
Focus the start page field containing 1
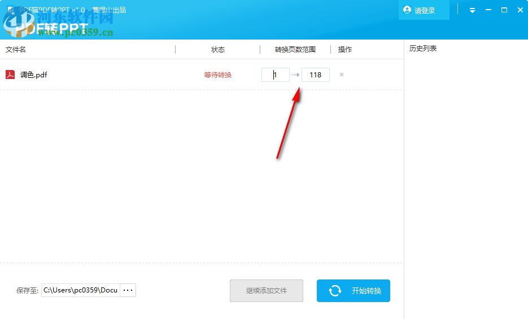[x=276, y=75]
